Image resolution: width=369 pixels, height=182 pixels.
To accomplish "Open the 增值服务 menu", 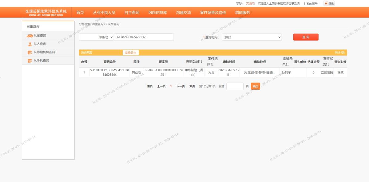I will click(x=242, y=13).
